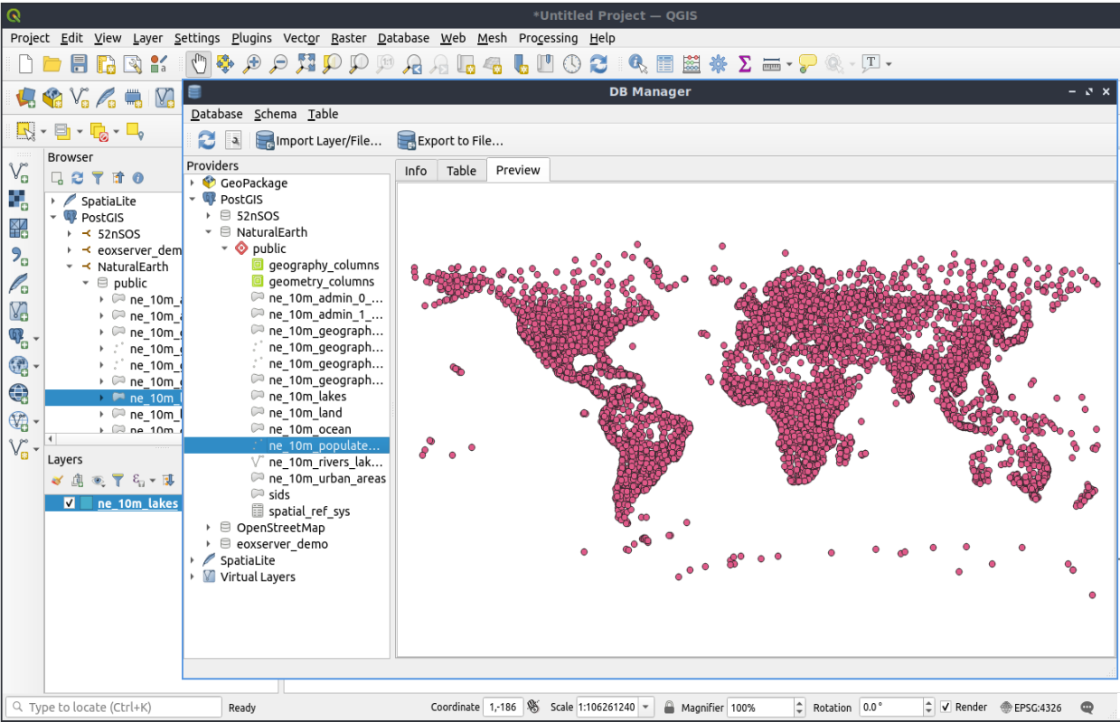Refresh the Browser panel
This screenshot has height=722, width=1120.
pyautogui.click(x=78, y=178)
